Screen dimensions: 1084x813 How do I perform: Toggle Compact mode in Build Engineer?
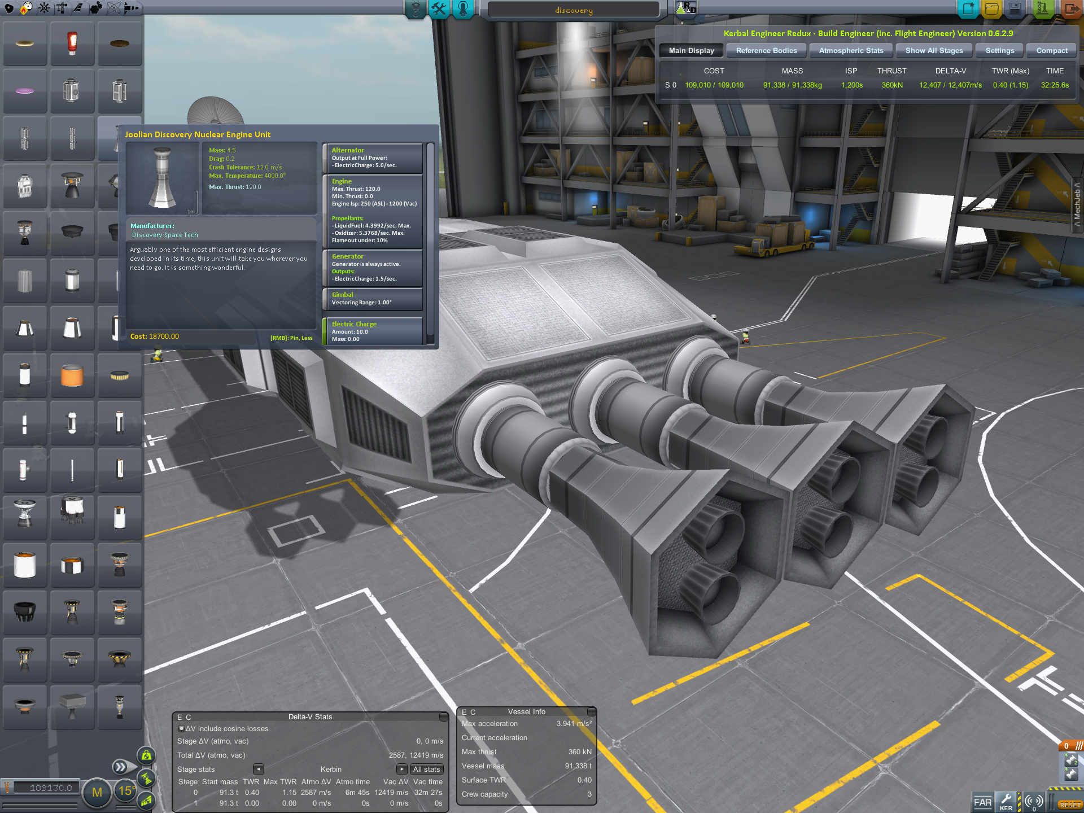click(x=1051, y=50)
